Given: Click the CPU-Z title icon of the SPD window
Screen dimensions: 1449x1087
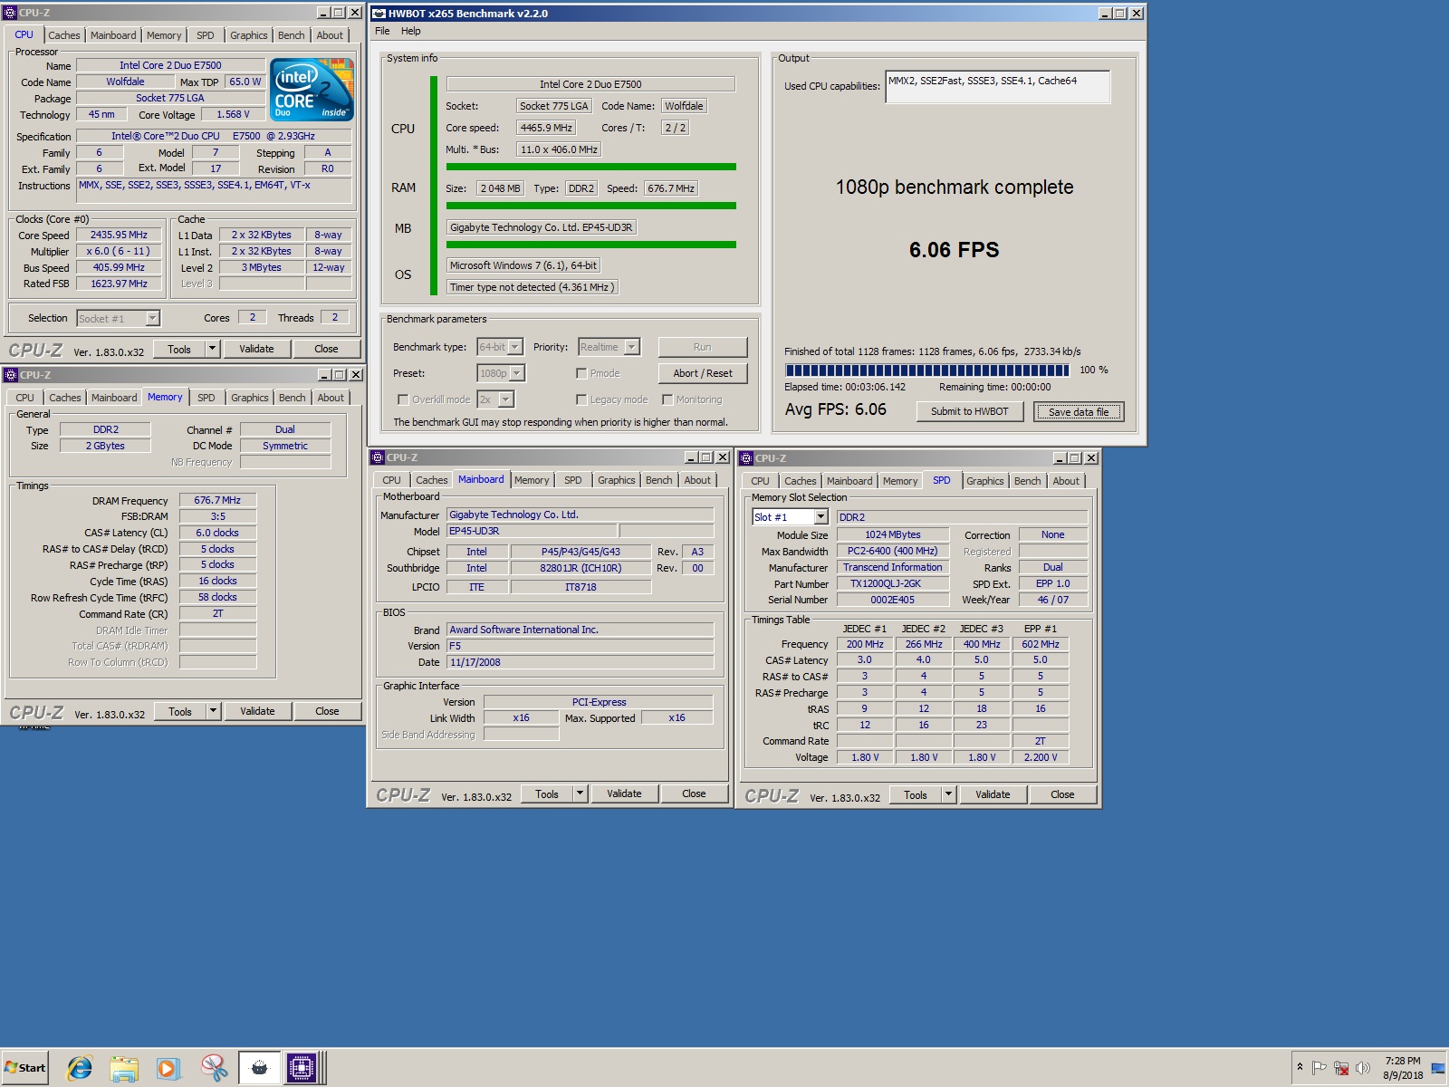Looking at the screenshot, I should click(746, 458).
